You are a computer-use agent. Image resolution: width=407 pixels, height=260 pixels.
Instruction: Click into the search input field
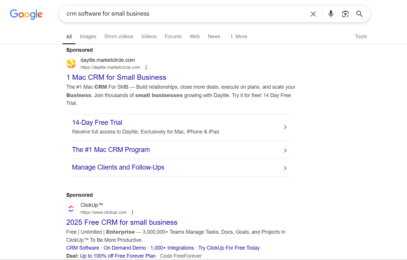tap(185, 14)
